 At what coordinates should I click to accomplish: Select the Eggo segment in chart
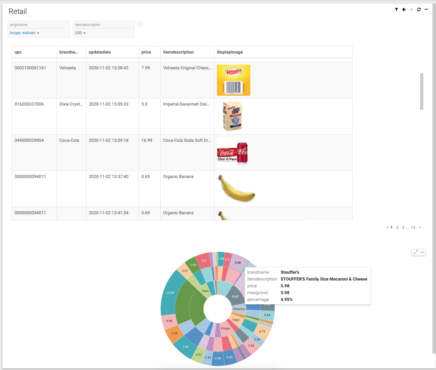(236, 320)
